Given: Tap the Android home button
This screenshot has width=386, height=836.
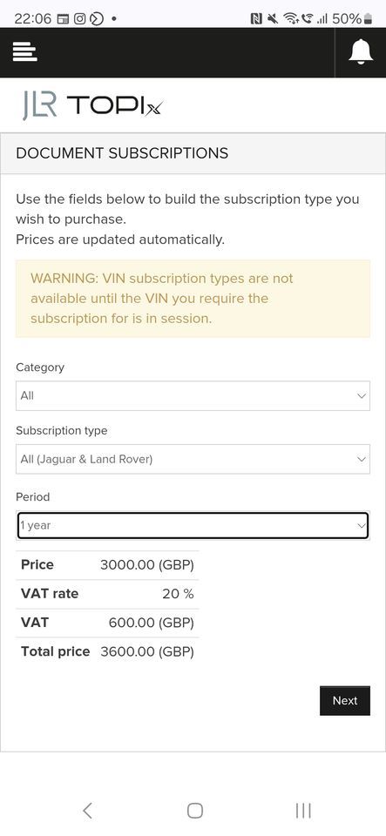Looking at the screenshot, I should (x=195, y=811).
